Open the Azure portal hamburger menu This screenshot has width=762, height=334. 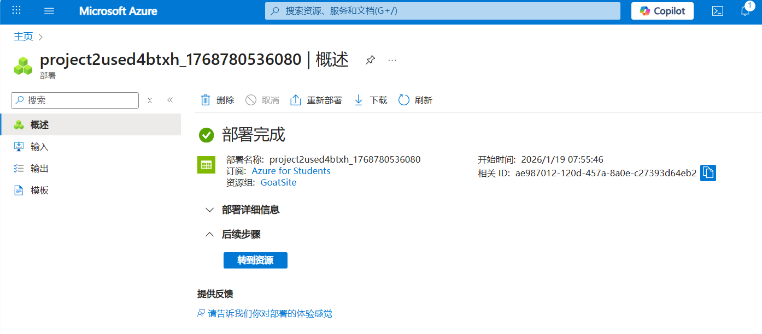click(49, 11)
